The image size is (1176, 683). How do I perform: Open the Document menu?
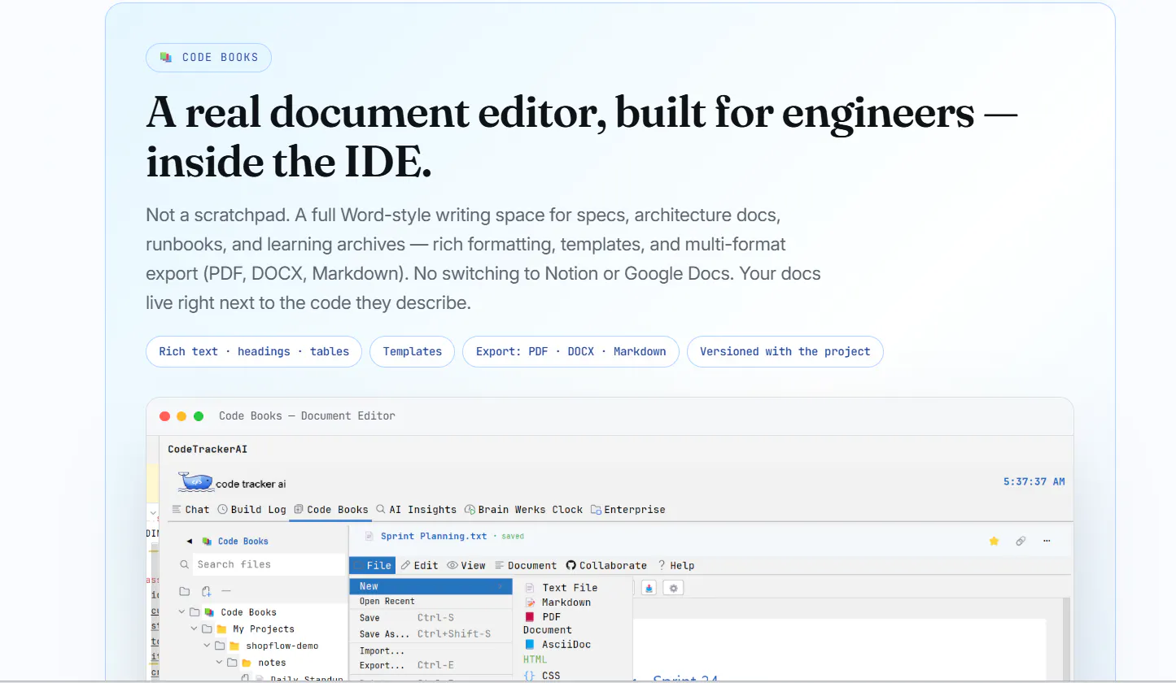[x=526, y=566]
